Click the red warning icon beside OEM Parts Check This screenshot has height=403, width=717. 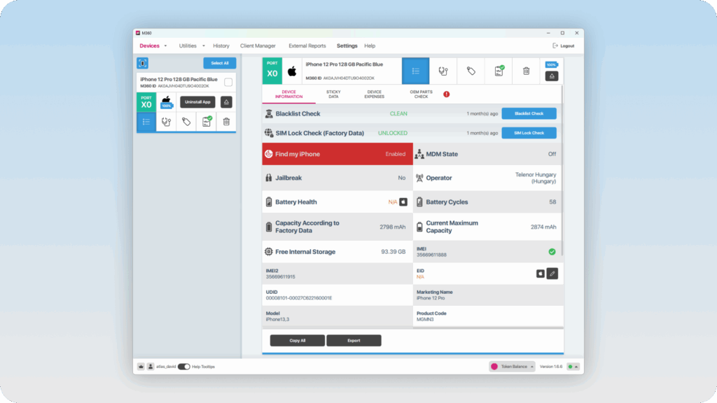446,94
